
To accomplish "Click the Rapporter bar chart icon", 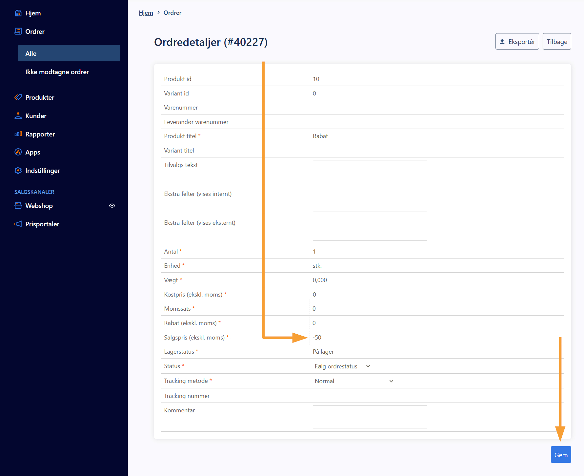I will pos(18,134).
